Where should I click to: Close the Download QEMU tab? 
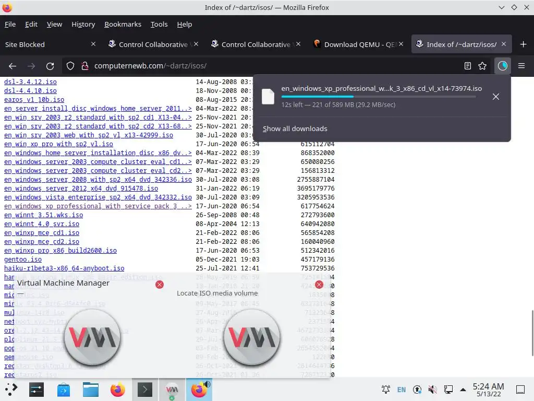pyautogui.click(x=401, y=44)
